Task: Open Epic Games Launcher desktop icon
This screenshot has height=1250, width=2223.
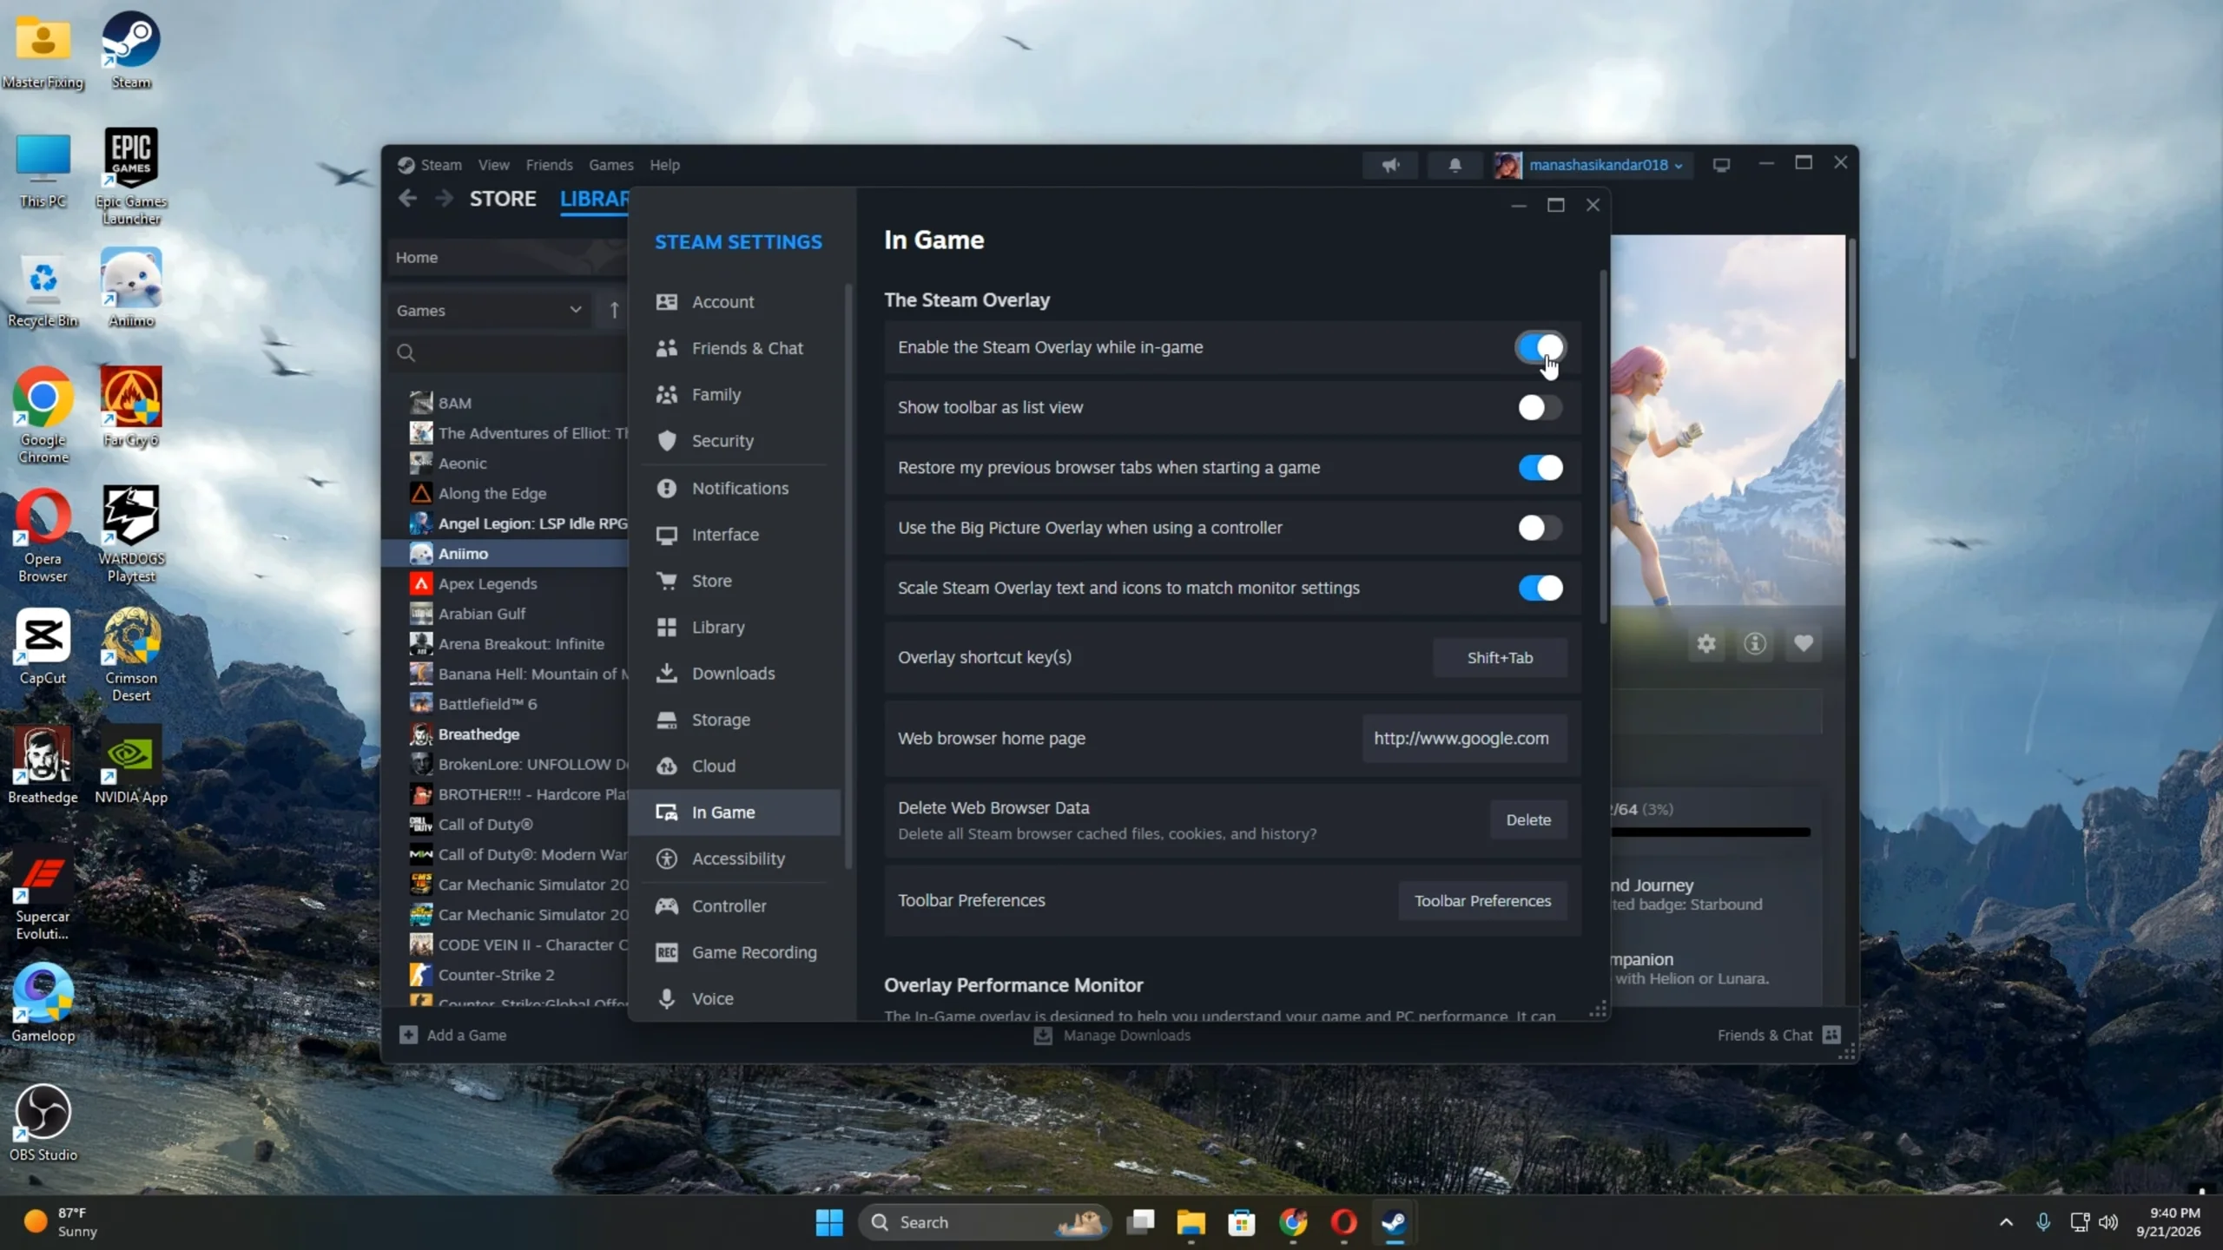Action: tap(131, 176)
